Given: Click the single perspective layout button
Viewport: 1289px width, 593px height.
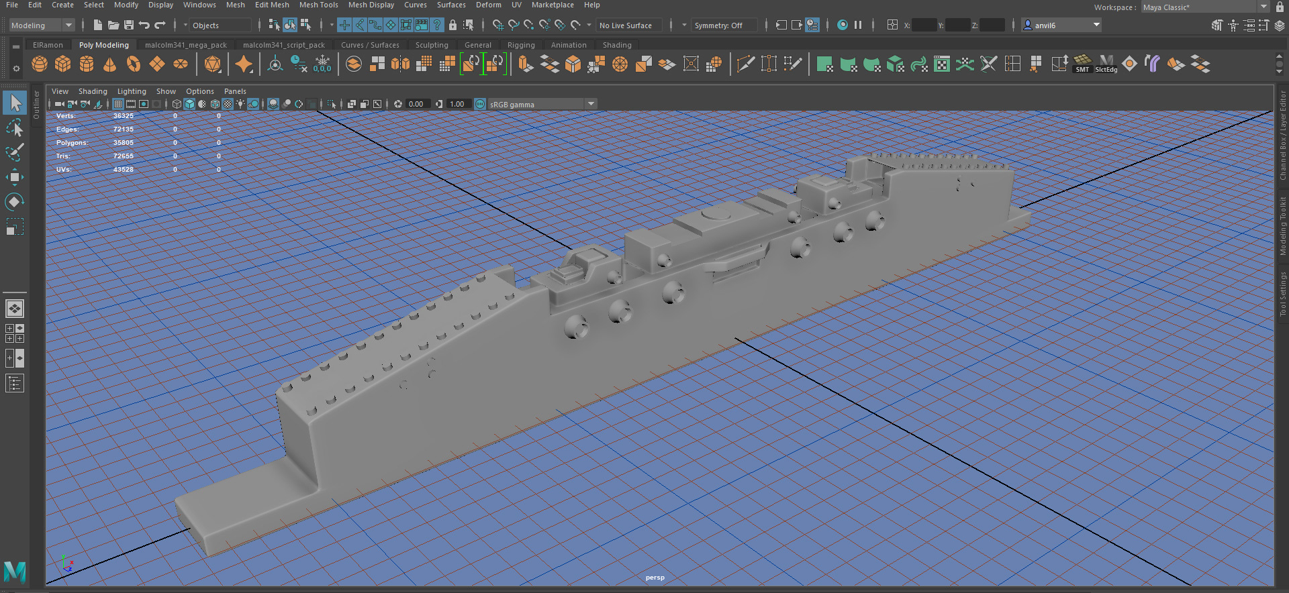Looking at the screenshot, I should 14,309.
